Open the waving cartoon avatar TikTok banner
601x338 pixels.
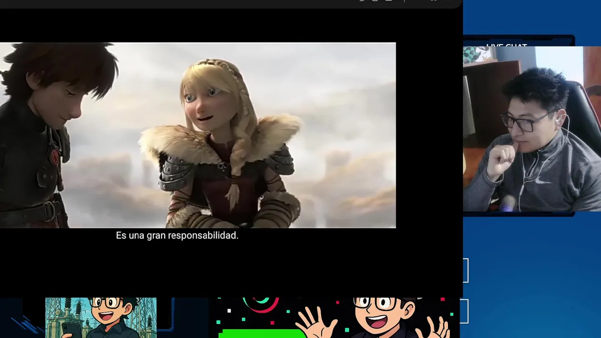pyautogui.click(x=334, y=318)
